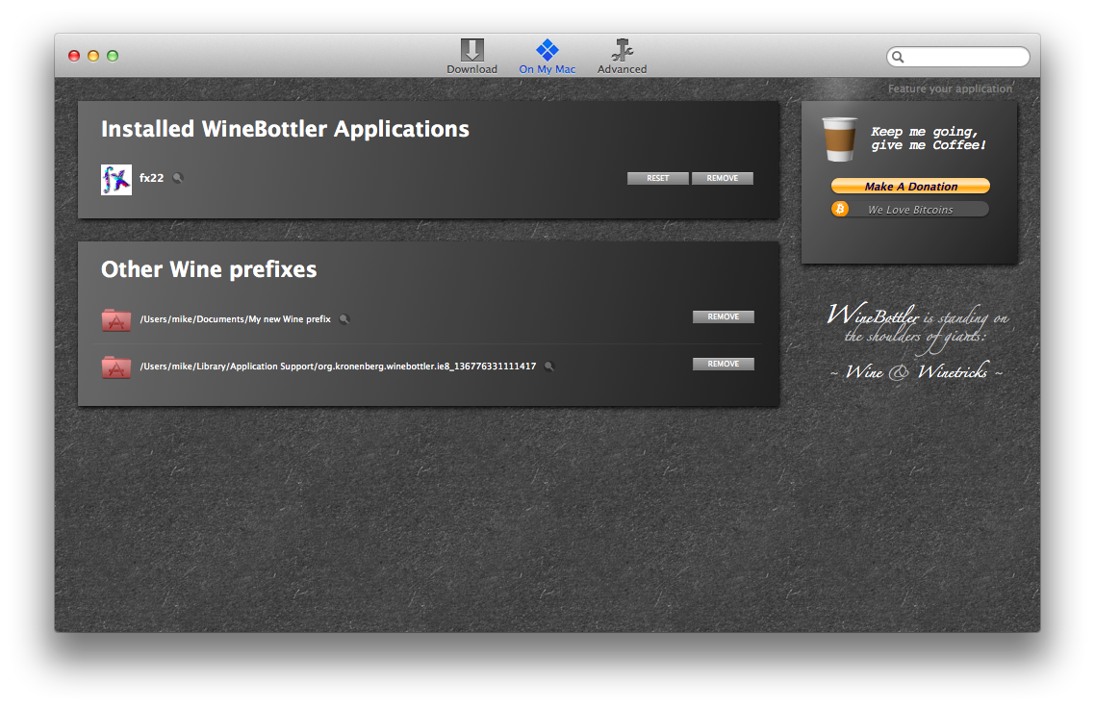Reveal the winebottler.ie8 prefix with the magnifier
1095x708 pixels.
pyautogui.click(x=549, y=367)
